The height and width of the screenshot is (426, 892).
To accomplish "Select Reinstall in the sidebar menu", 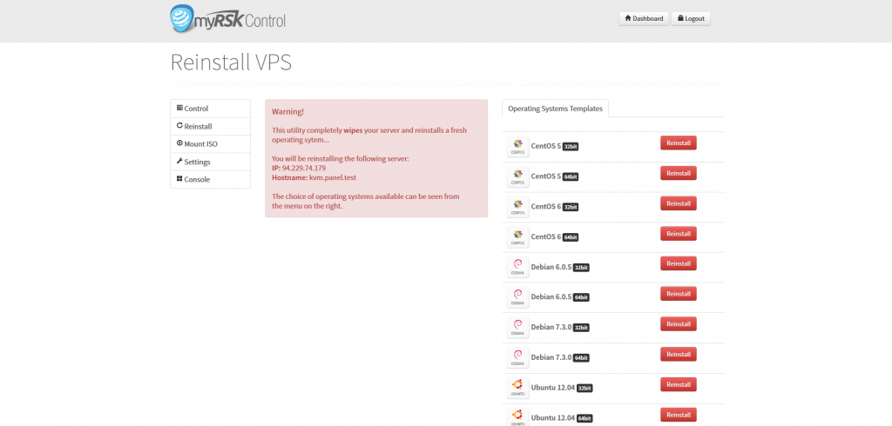I will [210, 126].
